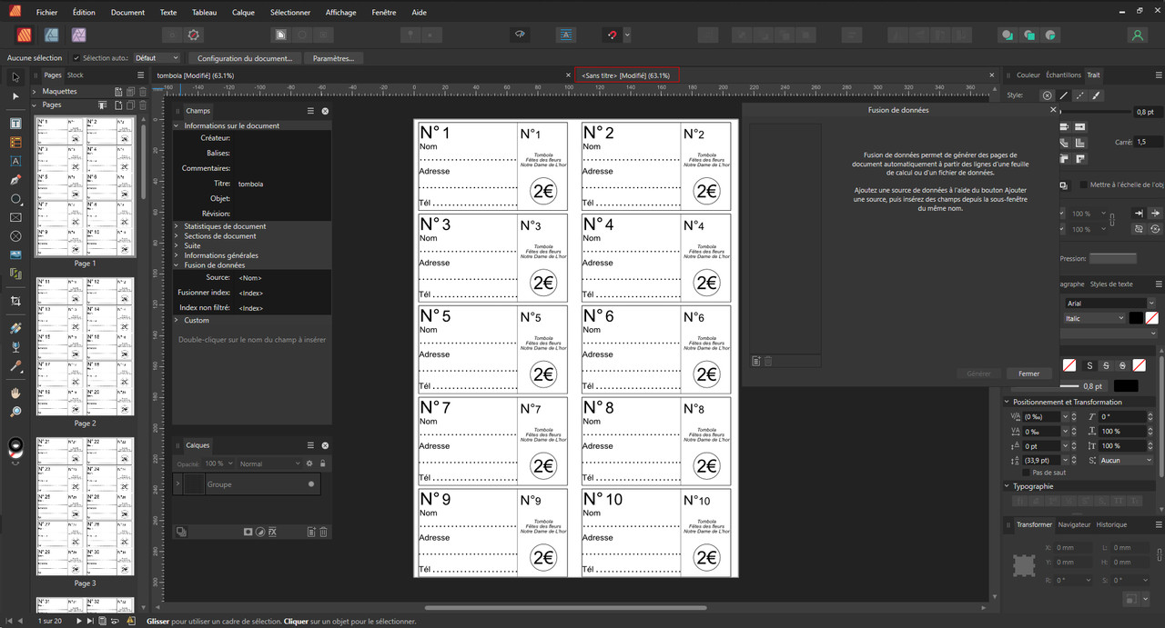Expand Statistiques de document
This screenshot has height=628, width=1165.
(x=177, y=226)
